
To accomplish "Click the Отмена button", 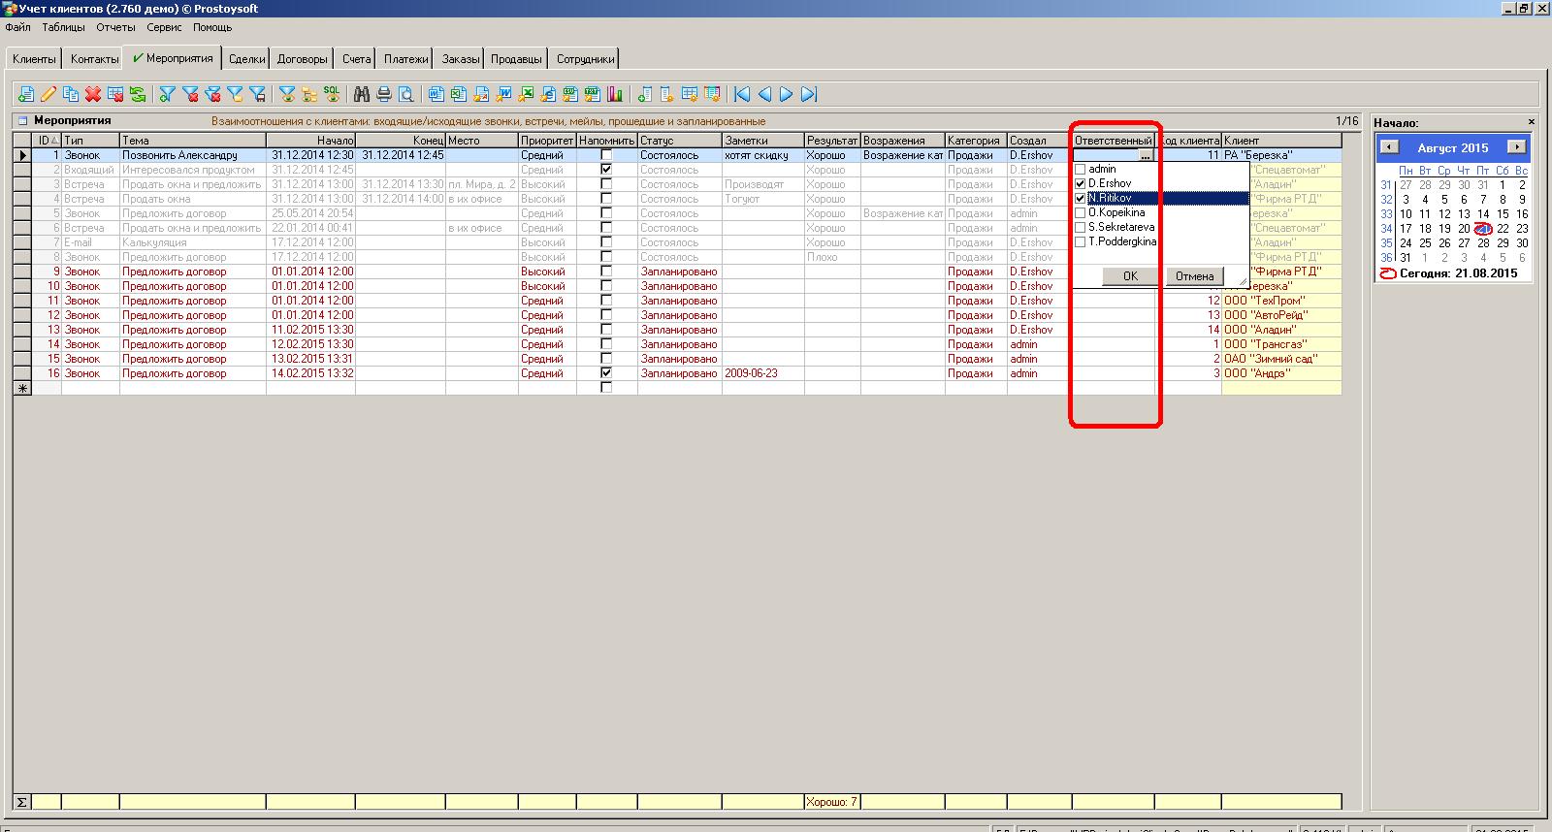I will pos(1194,276).
